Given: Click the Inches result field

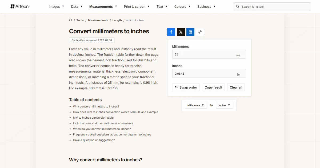Looking at the screenshot, I should pyautogui.click(x=209, y=74).
